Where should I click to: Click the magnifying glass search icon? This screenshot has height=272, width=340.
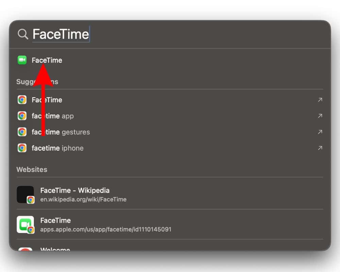pos(23,34)
